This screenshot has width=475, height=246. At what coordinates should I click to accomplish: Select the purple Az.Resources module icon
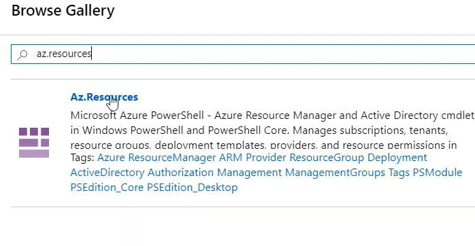point(34,143)
